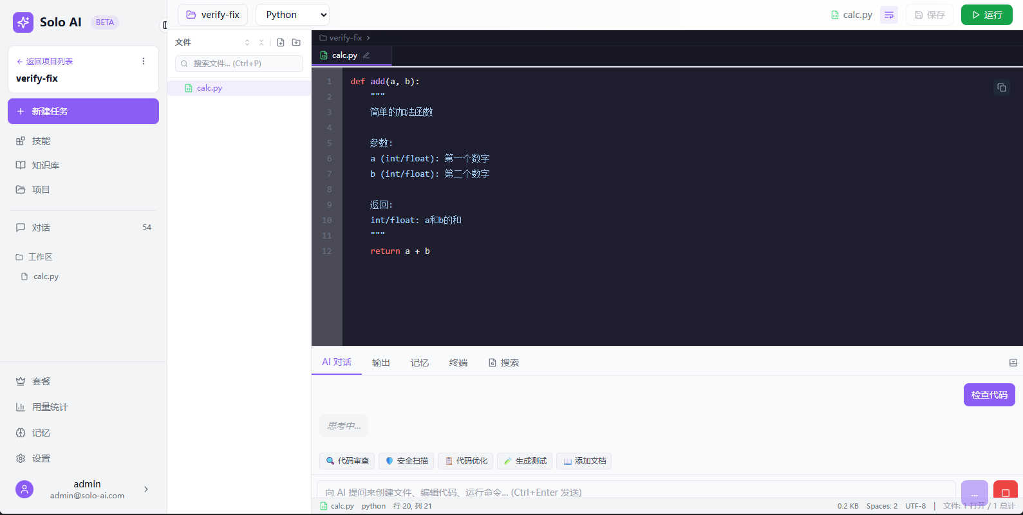Click the new file icon in file panel

coord(281,42)
